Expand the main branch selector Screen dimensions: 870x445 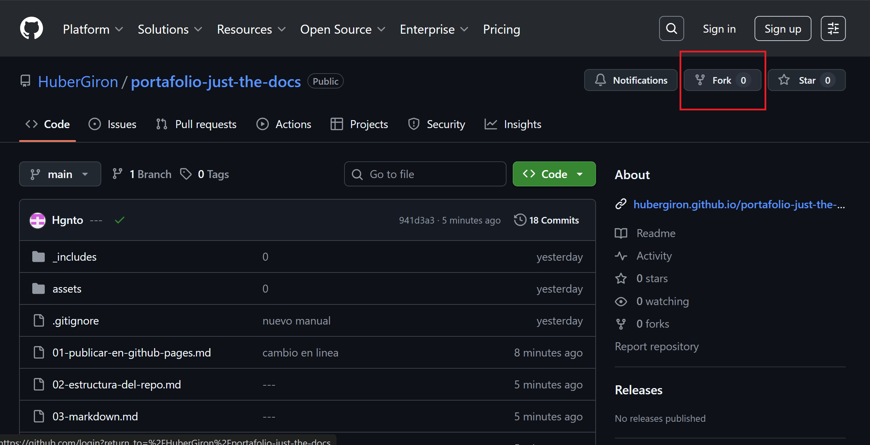click(x=60, y=174)
